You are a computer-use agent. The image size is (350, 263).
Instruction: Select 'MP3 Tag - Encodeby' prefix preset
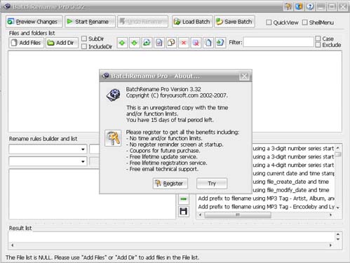tap(266, 207)
